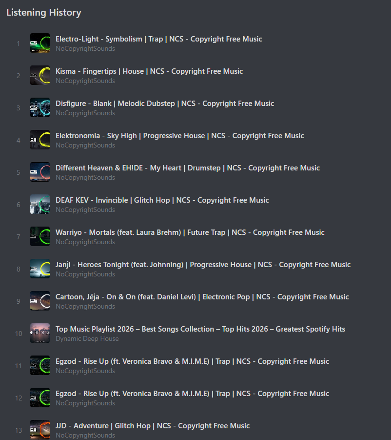The image size is (391, 440).
Task: Click the Electro-Light Symbolism track thumbnail
Action: pos(40,43)
